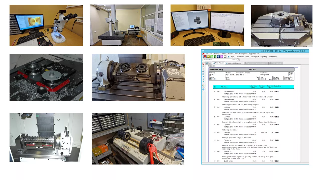The width and height of the screenshot is (321, 180).
Task: Toggle the W button above the preview
Action: tap(211, 66)
